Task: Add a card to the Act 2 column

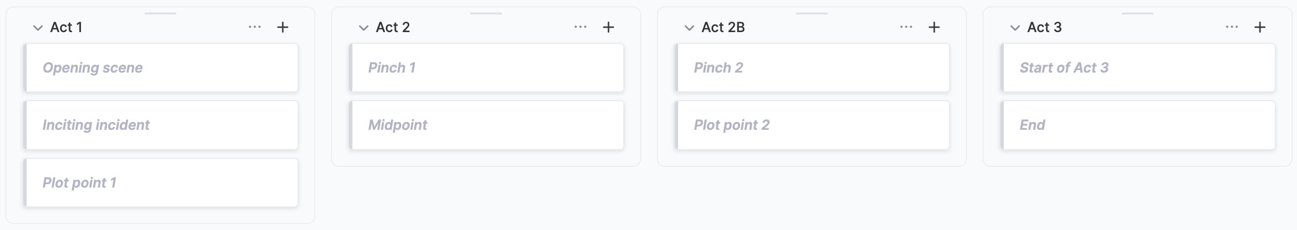Action: click(x=608, y=27)
